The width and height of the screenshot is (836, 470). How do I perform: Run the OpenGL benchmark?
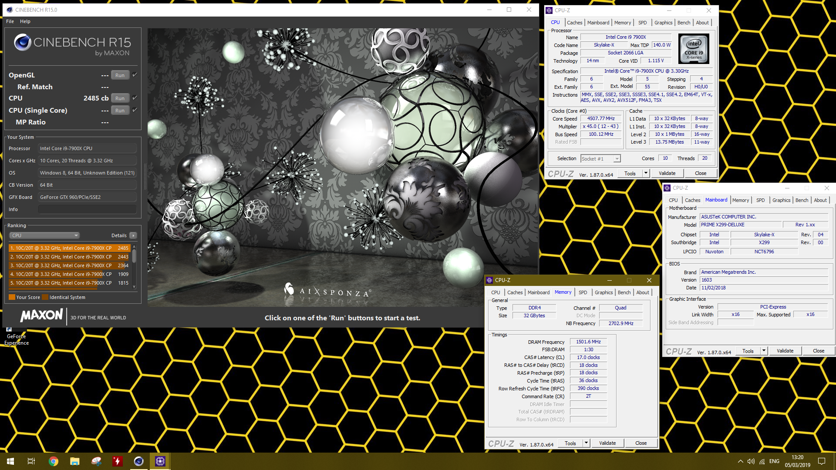[120, 75]
